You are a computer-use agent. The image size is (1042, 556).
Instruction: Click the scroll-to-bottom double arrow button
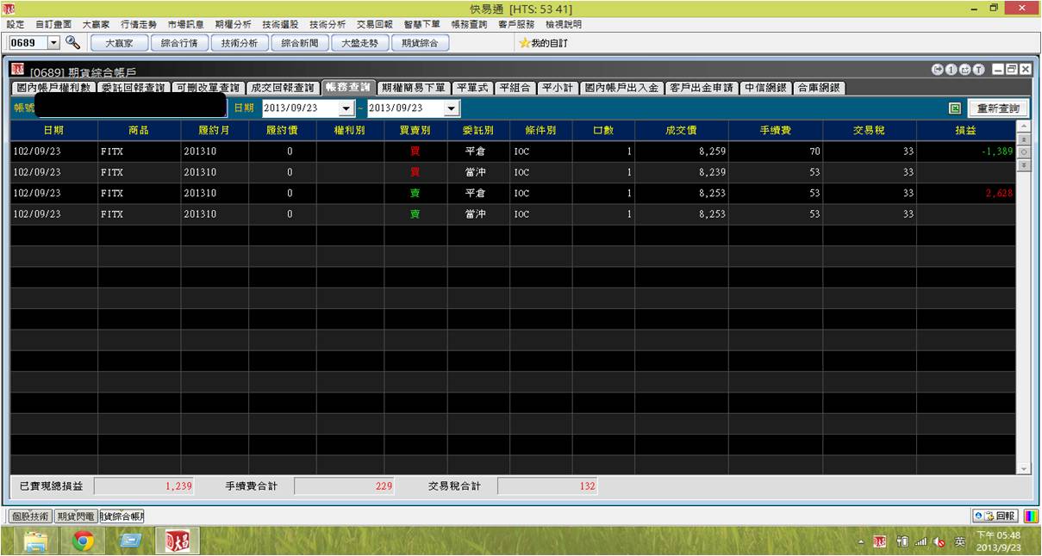1024,164
